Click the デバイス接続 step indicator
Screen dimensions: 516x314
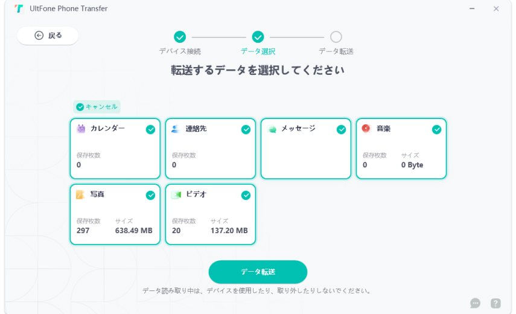click(180, 37)
